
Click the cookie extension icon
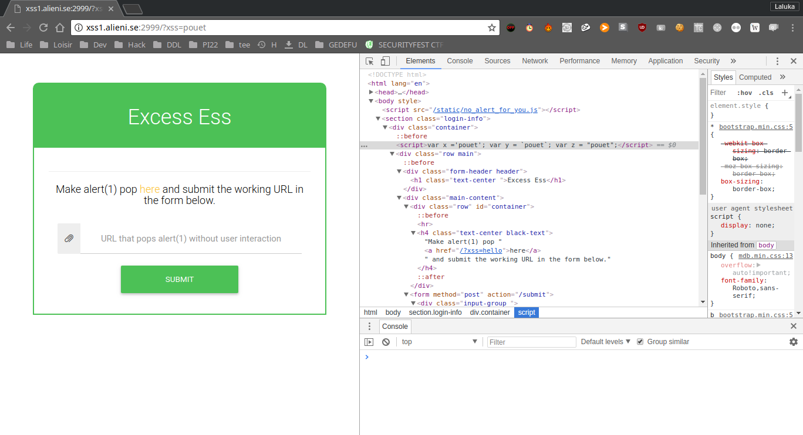[x=680, y=28]
